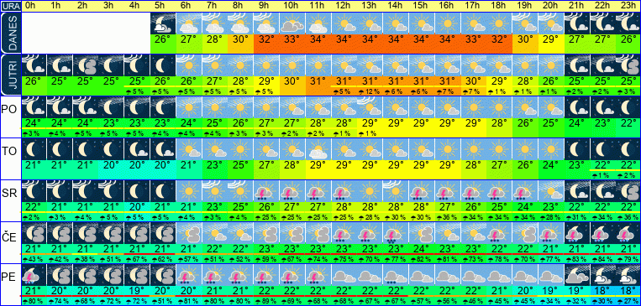Click the 89% precipitation at PE 9h
This screenshot has width=641, height=306.
pyautogui.click(x=266, y=302)
